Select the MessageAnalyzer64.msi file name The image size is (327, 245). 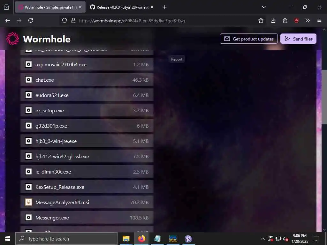tap(62, 202)
